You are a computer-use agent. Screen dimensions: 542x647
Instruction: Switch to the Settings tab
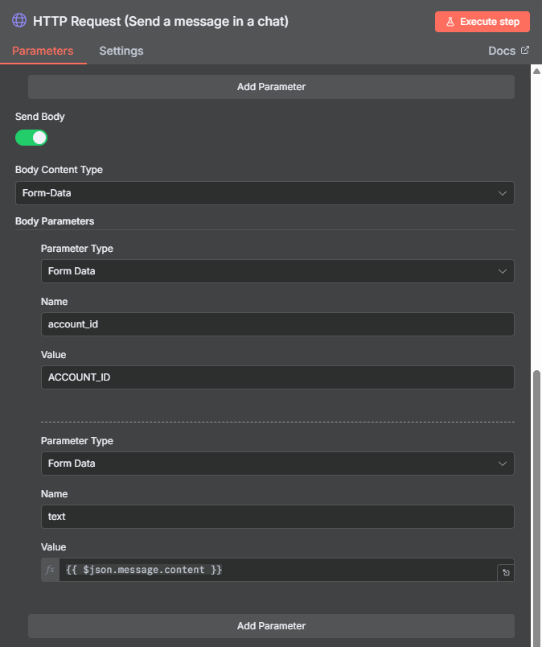[121, 51]
